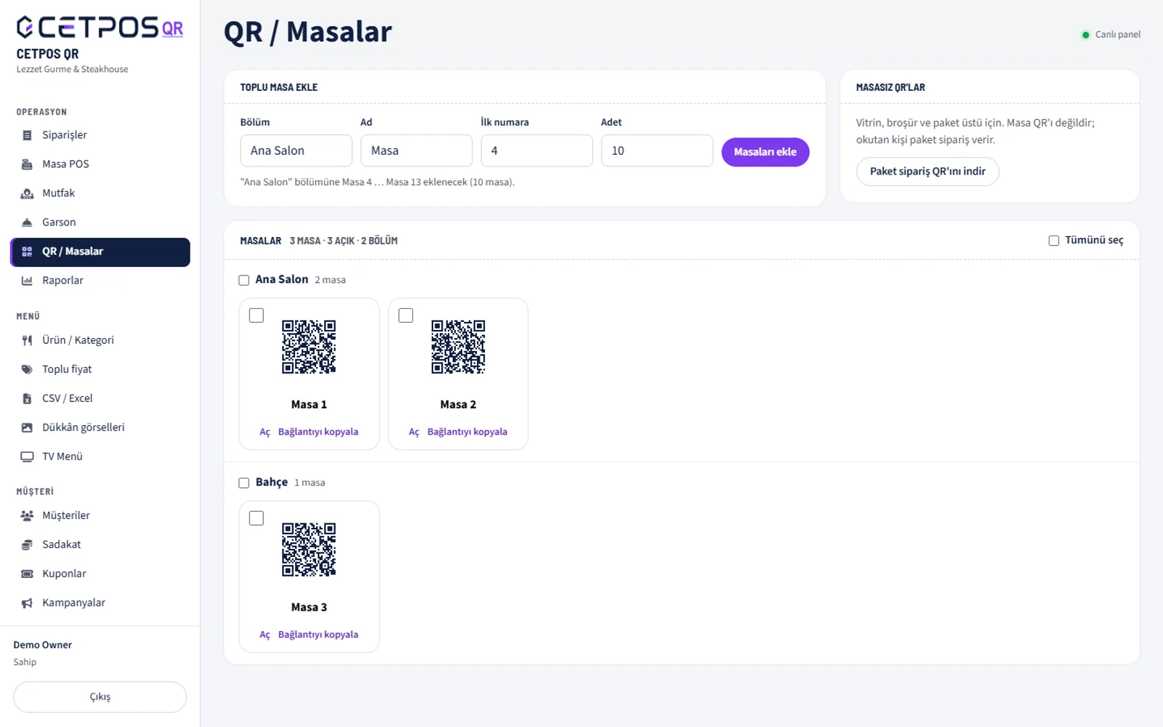Click the Siparişler list icon in sidebar

[x=27, y=135]
